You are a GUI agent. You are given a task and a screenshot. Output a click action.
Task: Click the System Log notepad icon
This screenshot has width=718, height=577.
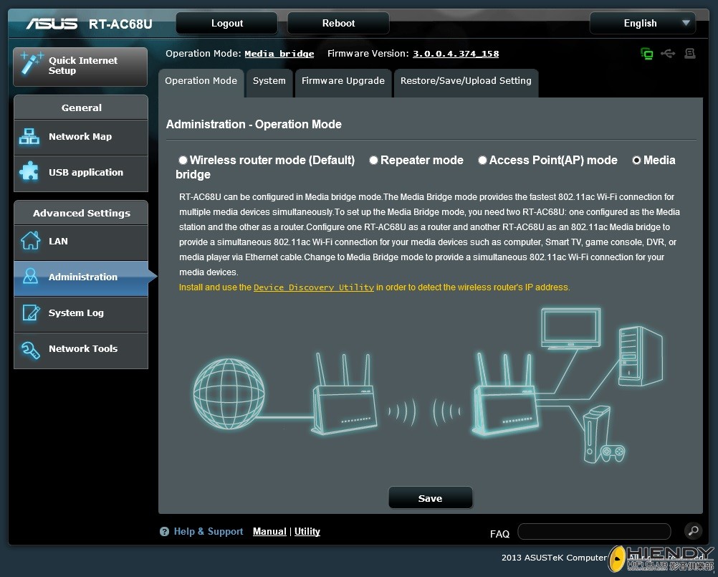31,313
